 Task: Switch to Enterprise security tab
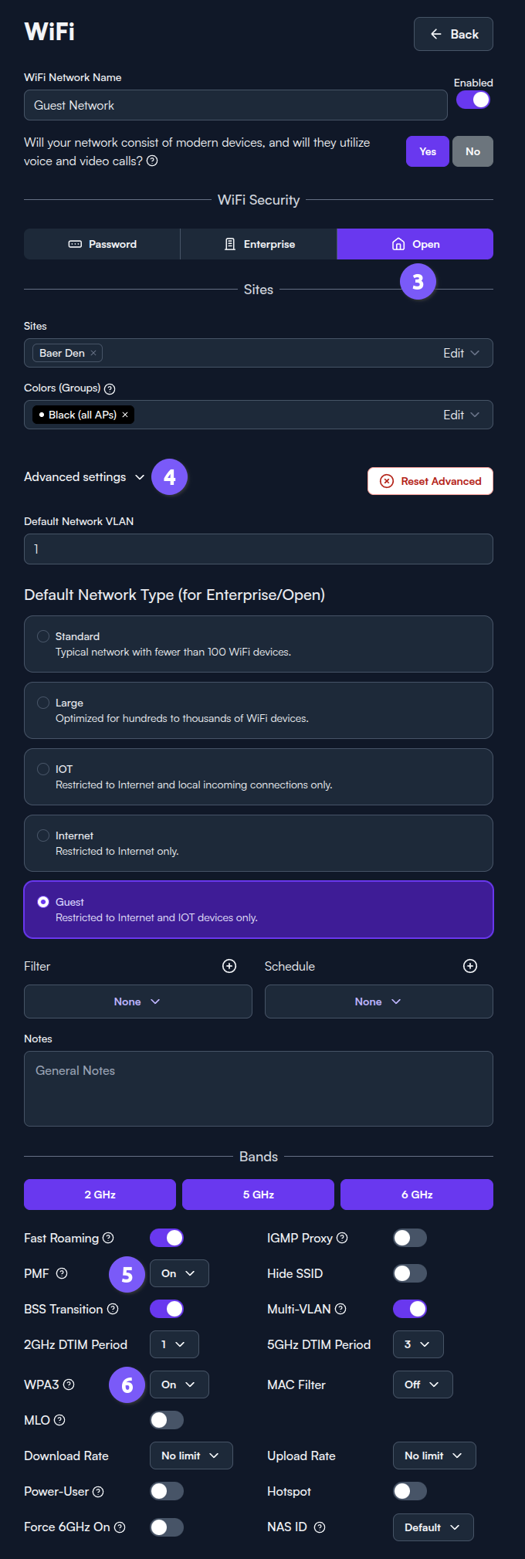[x=259, y=244]
